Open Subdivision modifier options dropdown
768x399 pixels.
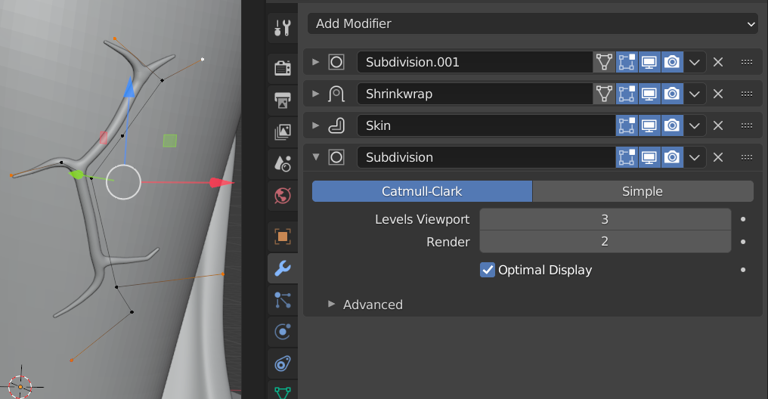695,157
